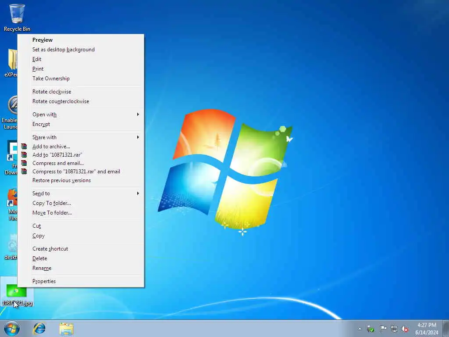Expand the Open with submenu
This screenshot has height=337, width=449.
point(81,115)
